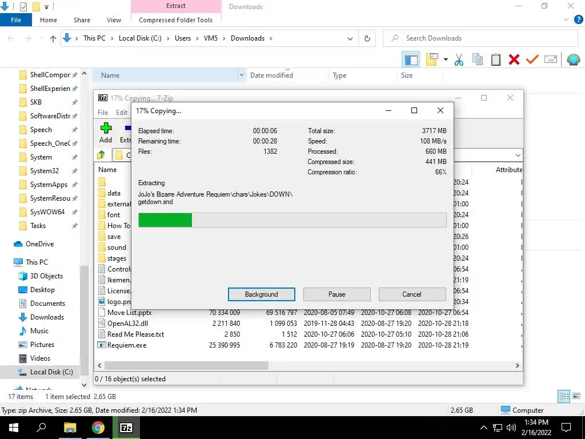The image size is (585, 439).
Task: Select OpenAL32.dll in 7-Zip list
Action: [127, 324]
